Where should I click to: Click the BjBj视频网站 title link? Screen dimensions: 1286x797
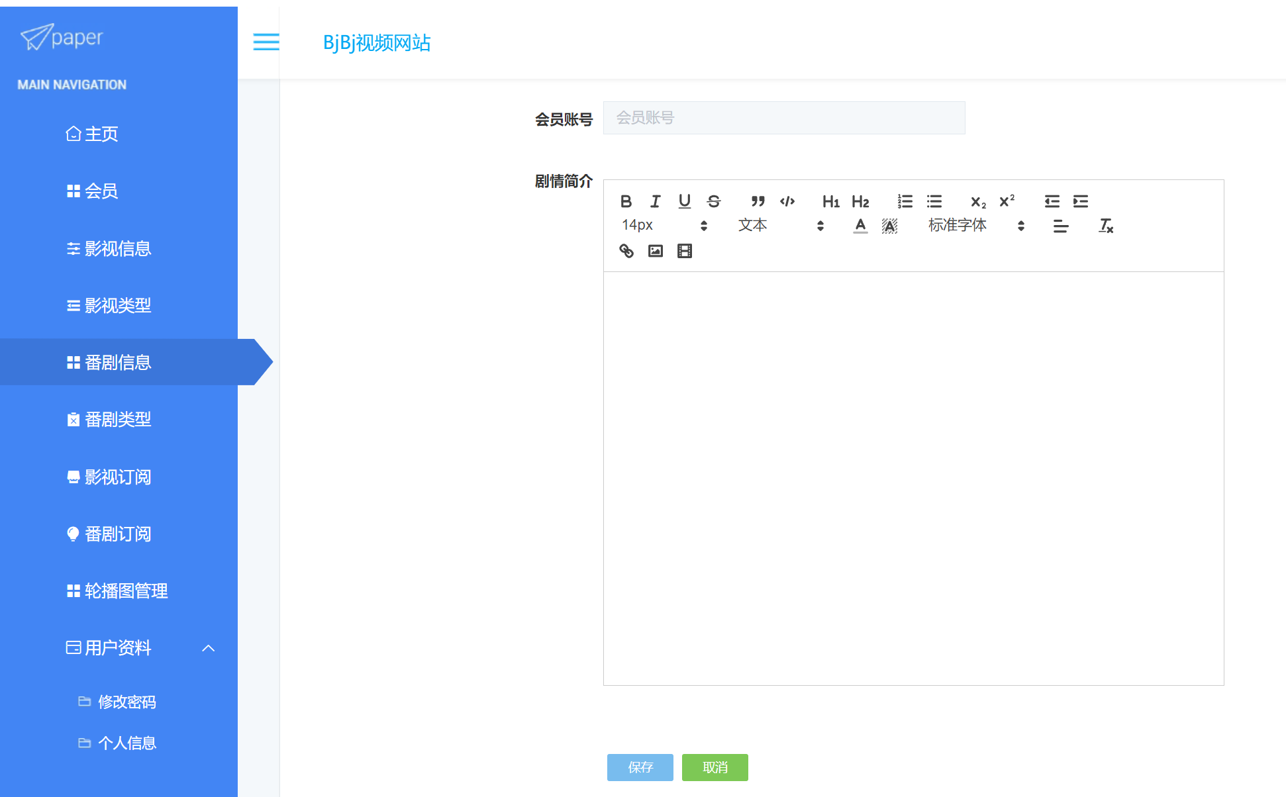tap(377, 42)
